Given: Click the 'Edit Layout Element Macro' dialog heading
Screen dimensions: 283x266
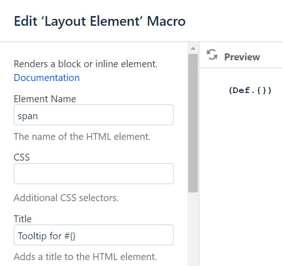Looking at the screenshot, I should click(x=99, y=21).
